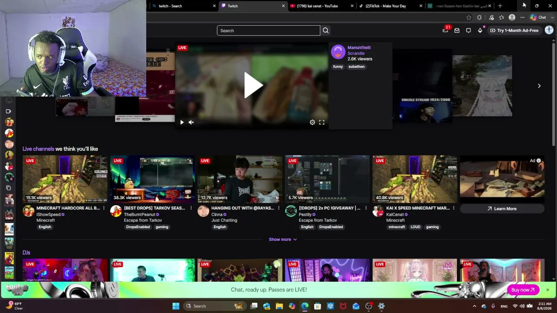Image resolution: width=557 pixels, height=313 pixels.
Task: Open MamaVitelli channel name link
Action: pyautogui.click(x=359, y=47)
